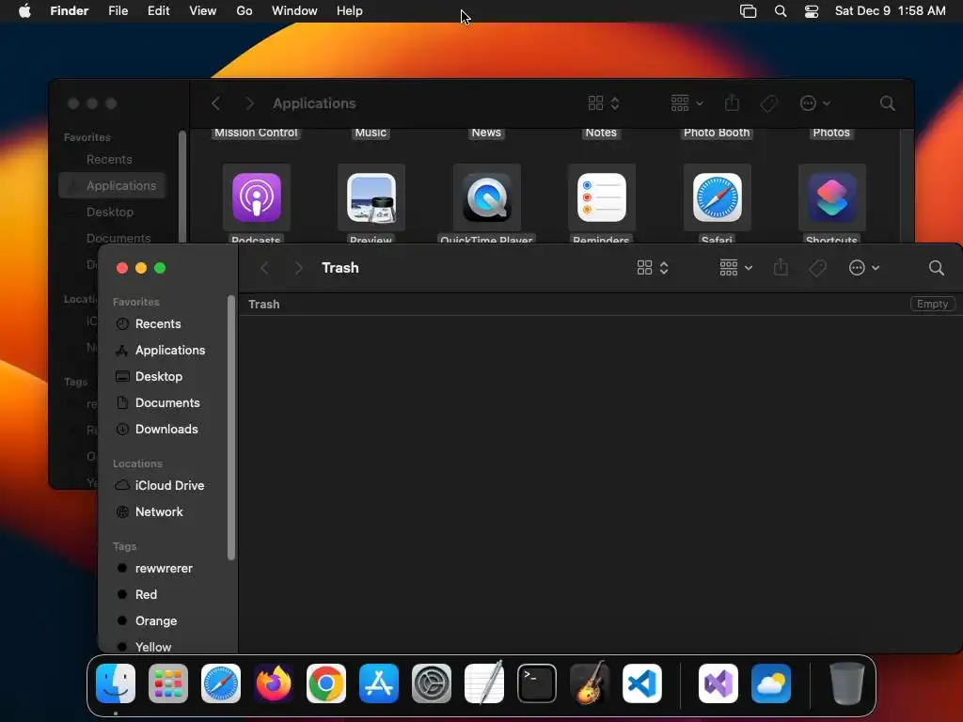Launch Safari from the Dock
This screenshot has width=963, height=722.
(221, 683)
